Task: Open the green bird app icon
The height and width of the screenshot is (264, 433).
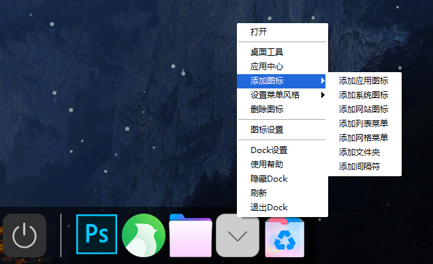Action: pyautogui.click(x=144, y=235)
